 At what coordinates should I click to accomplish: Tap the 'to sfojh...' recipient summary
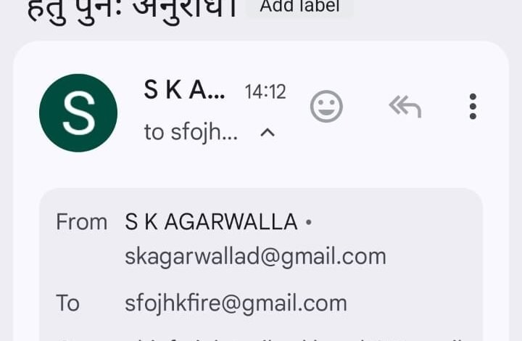191,133
